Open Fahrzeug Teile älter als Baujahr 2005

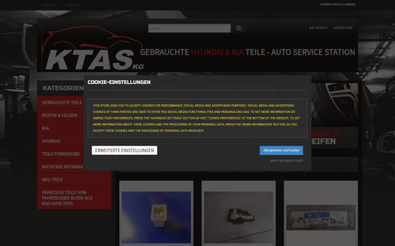click(x=74, y=198)
